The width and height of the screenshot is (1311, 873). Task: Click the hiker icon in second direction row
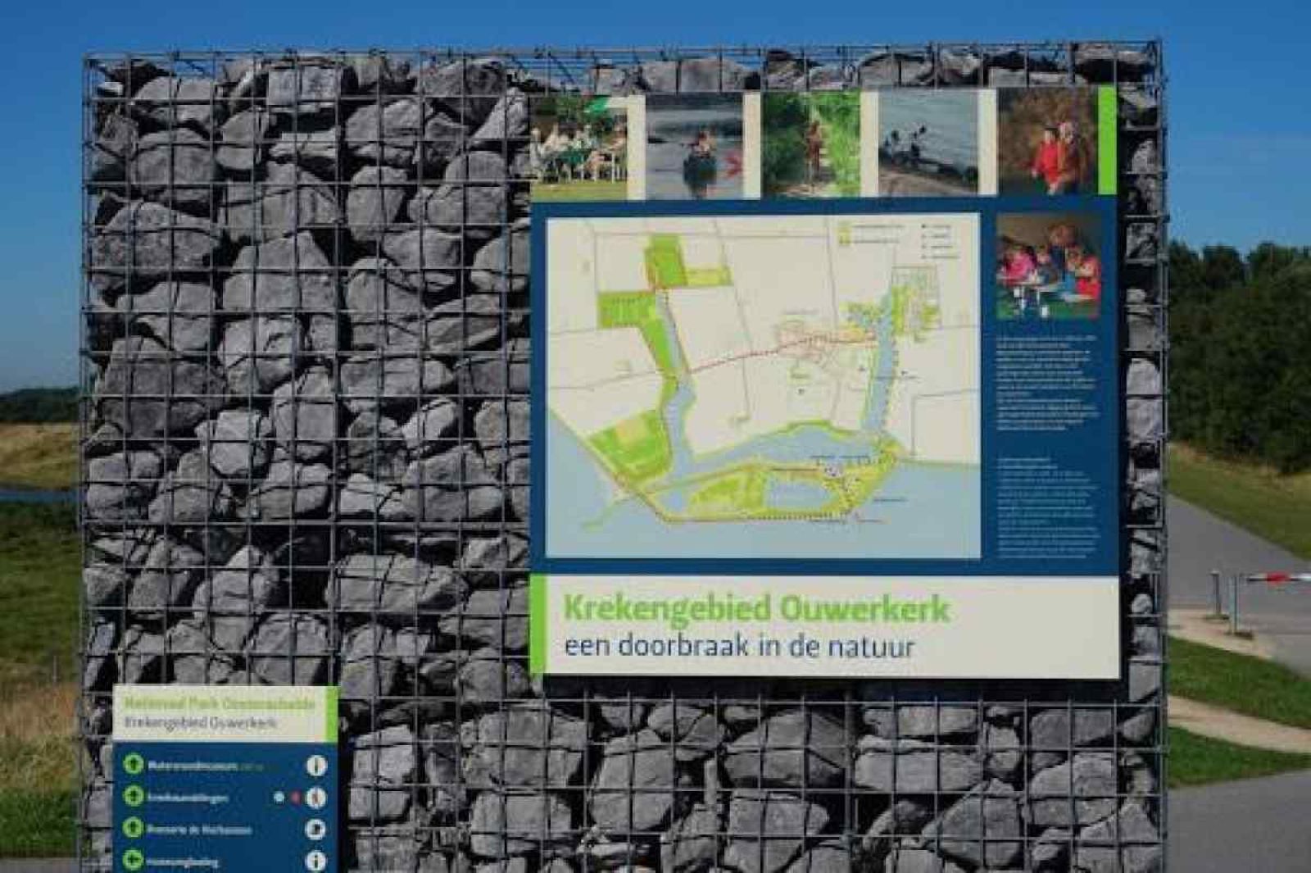(316, 797)
